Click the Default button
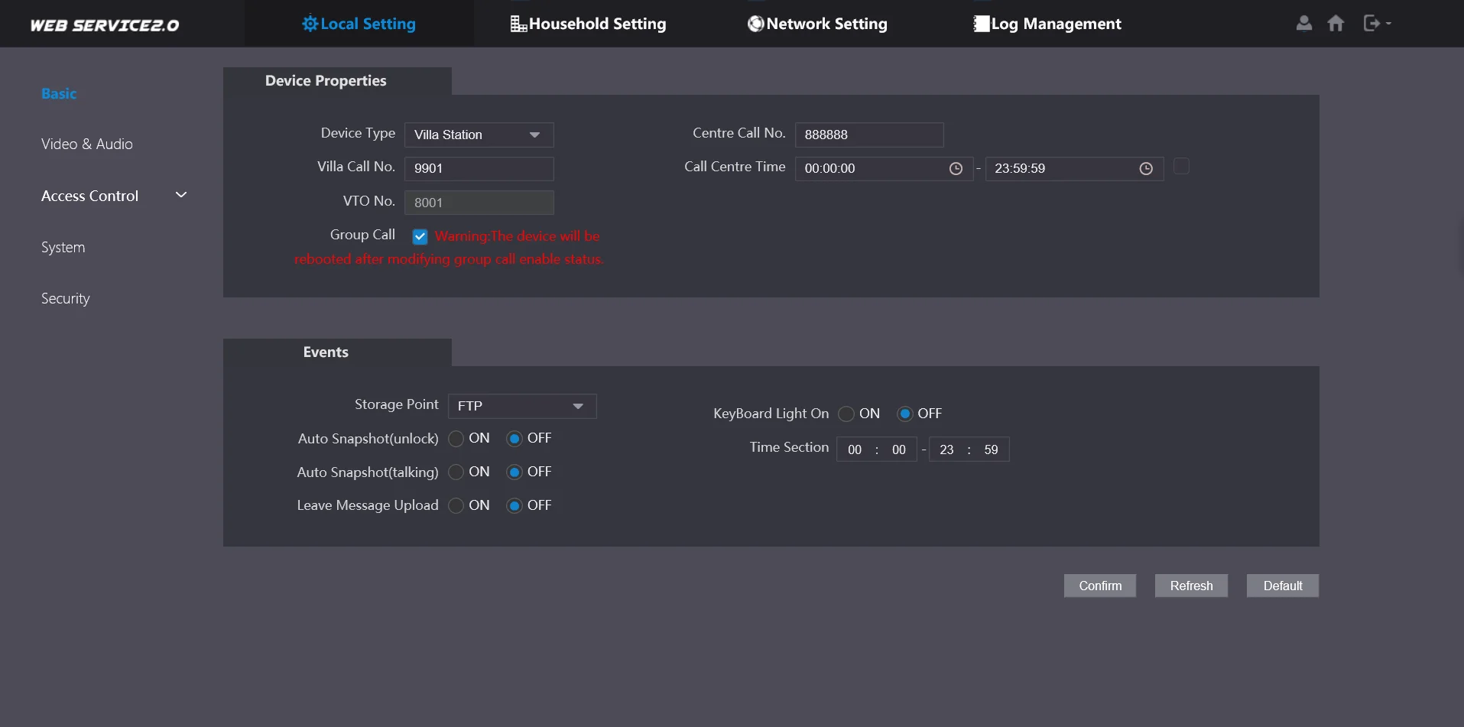This screenshot has width=1464, height=727. pos(1283,586)
